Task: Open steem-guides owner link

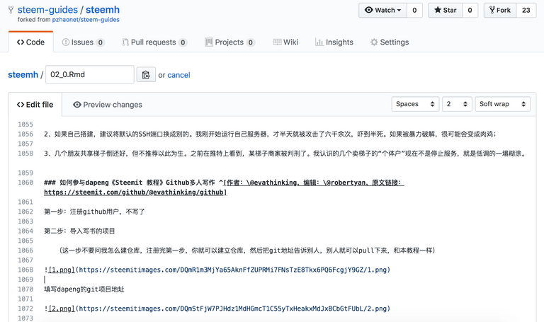Action: [47, 10]
